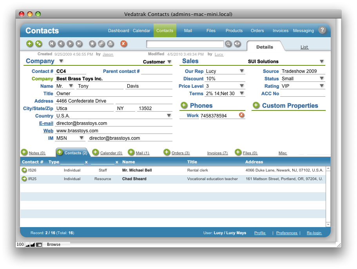The height and width of the screenshot is (269, 357).
Task: Print the contact record
Action: point(111,43)
